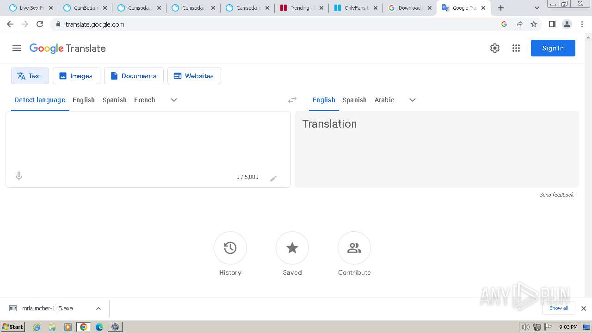Image resolution: width=592 pixels, height=333 pixels.
Task: Open the Contribute page
Action: point(354,248)
